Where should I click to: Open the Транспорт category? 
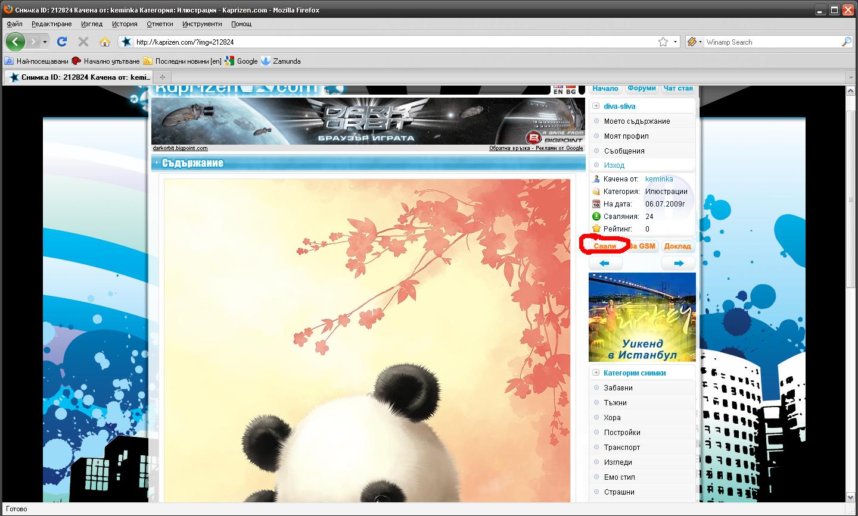tap(622, 447)
